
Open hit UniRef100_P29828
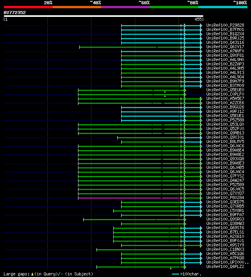pos(225,25)
